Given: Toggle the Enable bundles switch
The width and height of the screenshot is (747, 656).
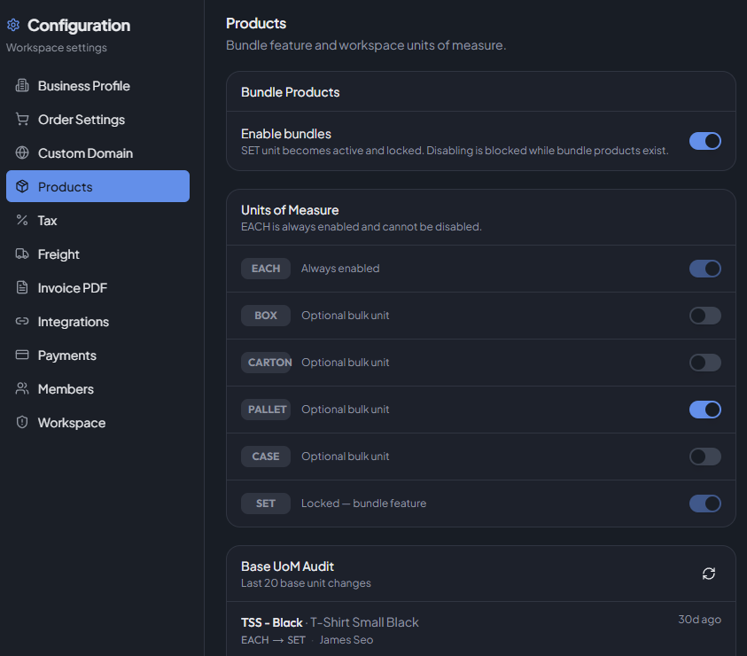Looking at the screenshot, I should [x=705, y=141].
